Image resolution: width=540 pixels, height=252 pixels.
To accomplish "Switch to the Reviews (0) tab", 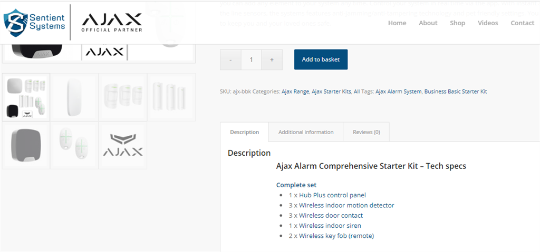I will pos(366,132).
